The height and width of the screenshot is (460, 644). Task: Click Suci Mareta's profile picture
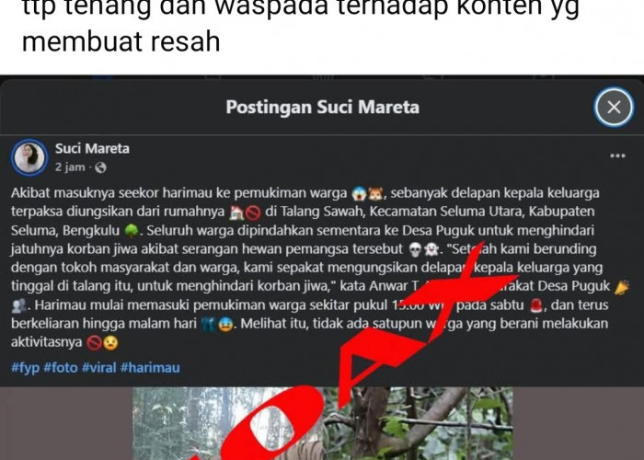[x=29, y=157]
